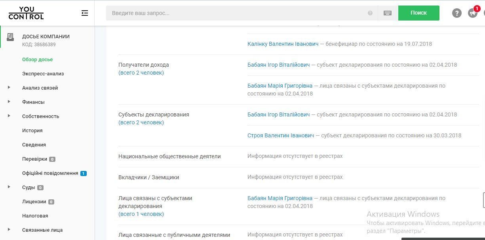Image resolution: width=485 pixels, height=240 pixels.
Task: Select the История sidebar item
Action: pyautogui.click(x=32, y=131)
